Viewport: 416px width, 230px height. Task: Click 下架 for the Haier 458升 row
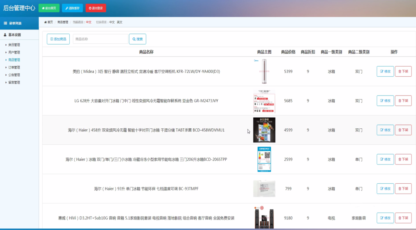click(403, 130)
